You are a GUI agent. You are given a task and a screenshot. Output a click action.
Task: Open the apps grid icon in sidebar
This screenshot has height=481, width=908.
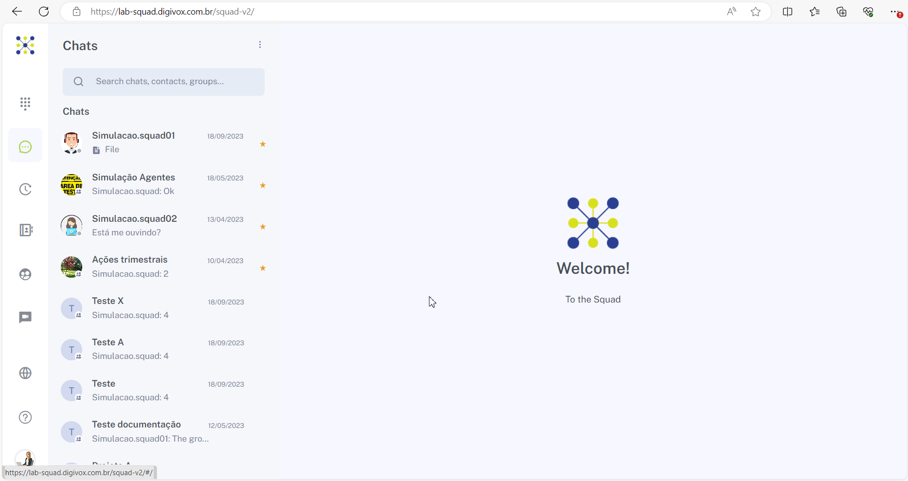(25, 103)
